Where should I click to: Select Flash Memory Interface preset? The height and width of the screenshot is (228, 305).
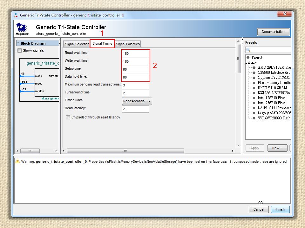click(274, 83)
